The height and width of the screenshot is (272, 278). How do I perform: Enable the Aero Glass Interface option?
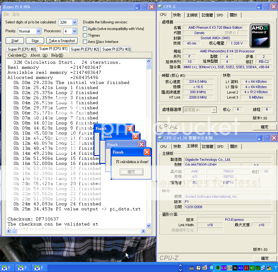pos(85,42)
